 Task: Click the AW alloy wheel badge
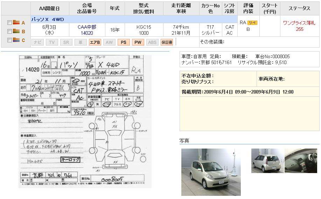pos(109,42)
